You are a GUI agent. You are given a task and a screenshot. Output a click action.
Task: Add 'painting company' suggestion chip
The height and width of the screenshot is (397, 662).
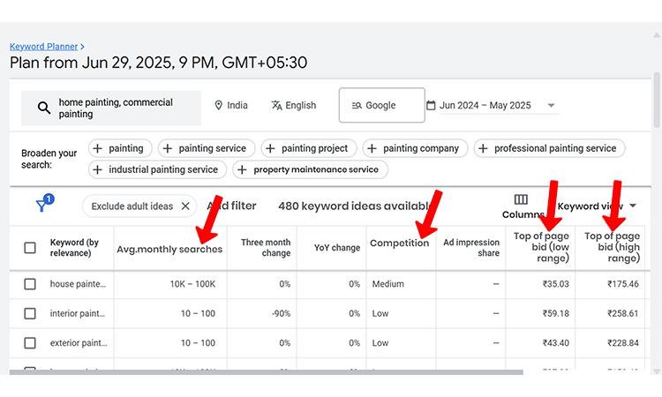[415, 148]
